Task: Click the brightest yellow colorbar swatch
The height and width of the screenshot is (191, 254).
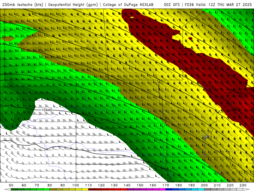Action: click(85, 189)
